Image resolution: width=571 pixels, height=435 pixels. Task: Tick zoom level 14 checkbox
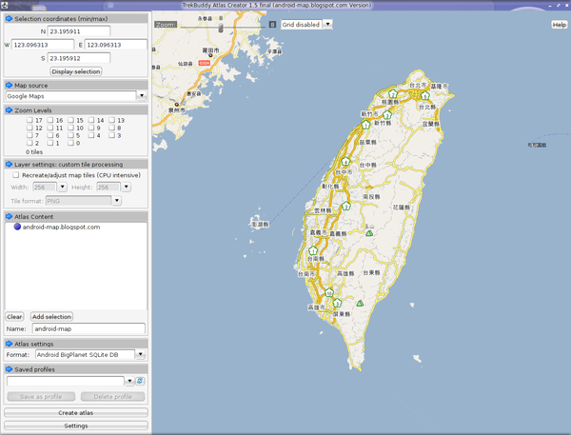91,120
